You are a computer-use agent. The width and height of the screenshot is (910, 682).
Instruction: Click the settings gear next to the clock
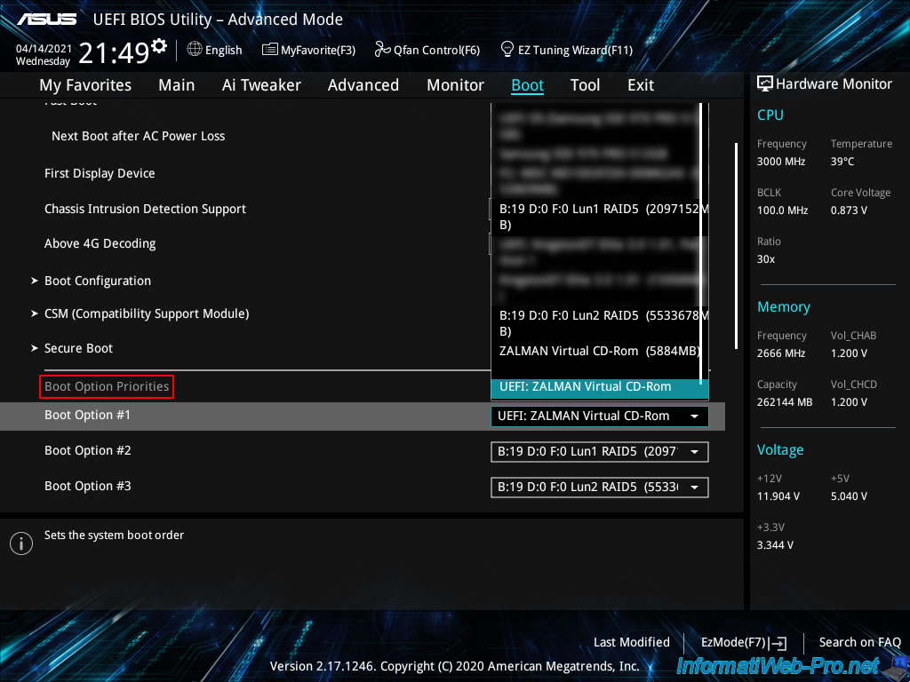159,45
